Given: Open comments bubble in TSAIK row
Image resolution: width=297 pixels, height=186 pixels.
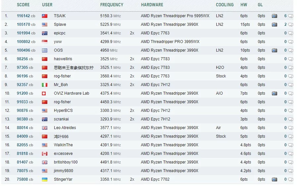Looking at the screenshot, I should (291, 16).
